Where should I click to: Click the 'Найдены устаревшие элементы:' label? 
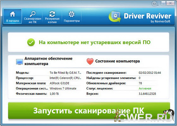(x=111, y=78)
